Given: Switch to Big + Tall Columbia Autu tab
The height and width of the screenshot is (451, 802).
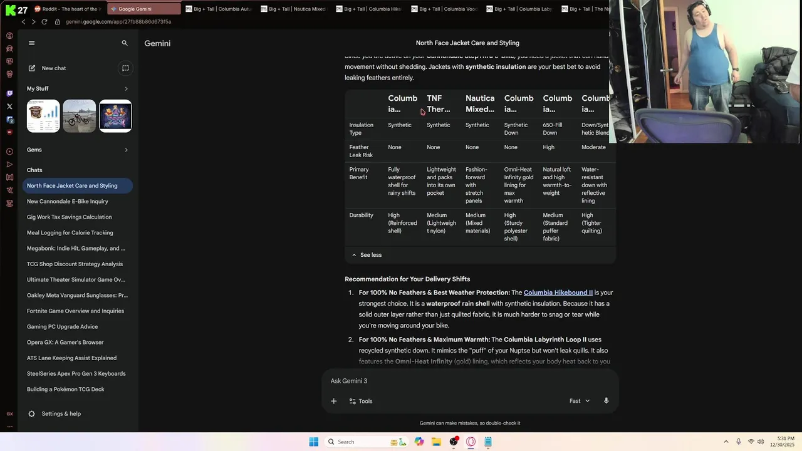Looking at the screenshot, I should click(218, 9).
